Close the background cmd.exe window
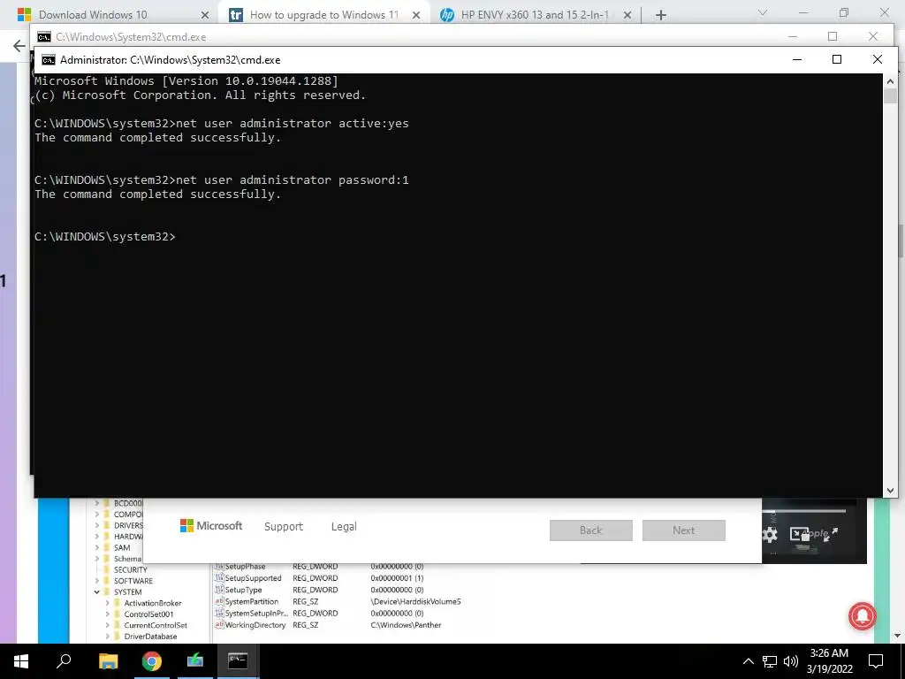The image size is (905, 679). pos(873,36)
